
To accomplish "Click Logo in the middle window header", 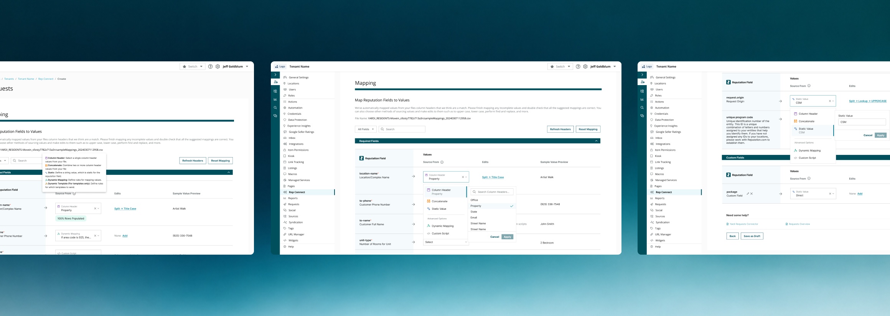I will click(280, 66).
